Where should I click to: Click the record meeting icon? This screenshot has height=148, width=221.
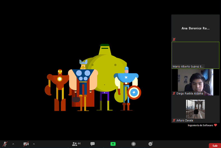[x=134, y=144]
